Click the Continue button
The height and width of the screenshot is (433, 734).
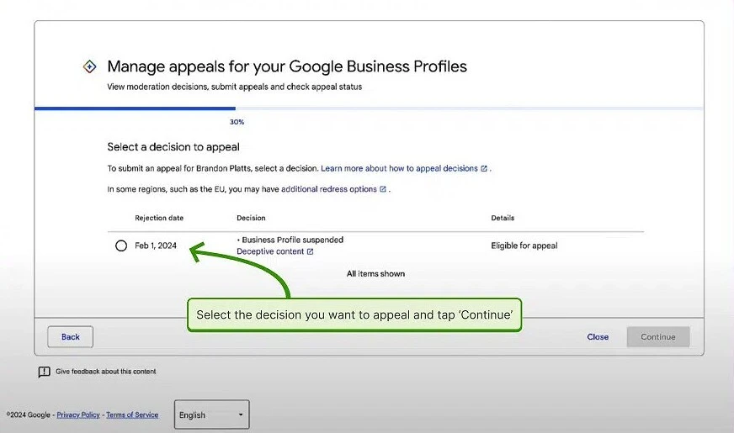click(x=658, y=336)
